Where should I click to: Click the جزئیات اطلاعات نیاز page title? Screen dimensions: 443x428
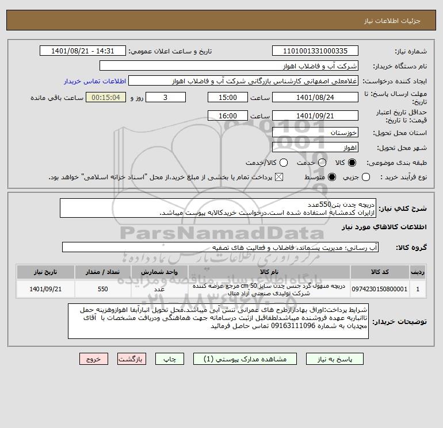click(x=392, y=21)
